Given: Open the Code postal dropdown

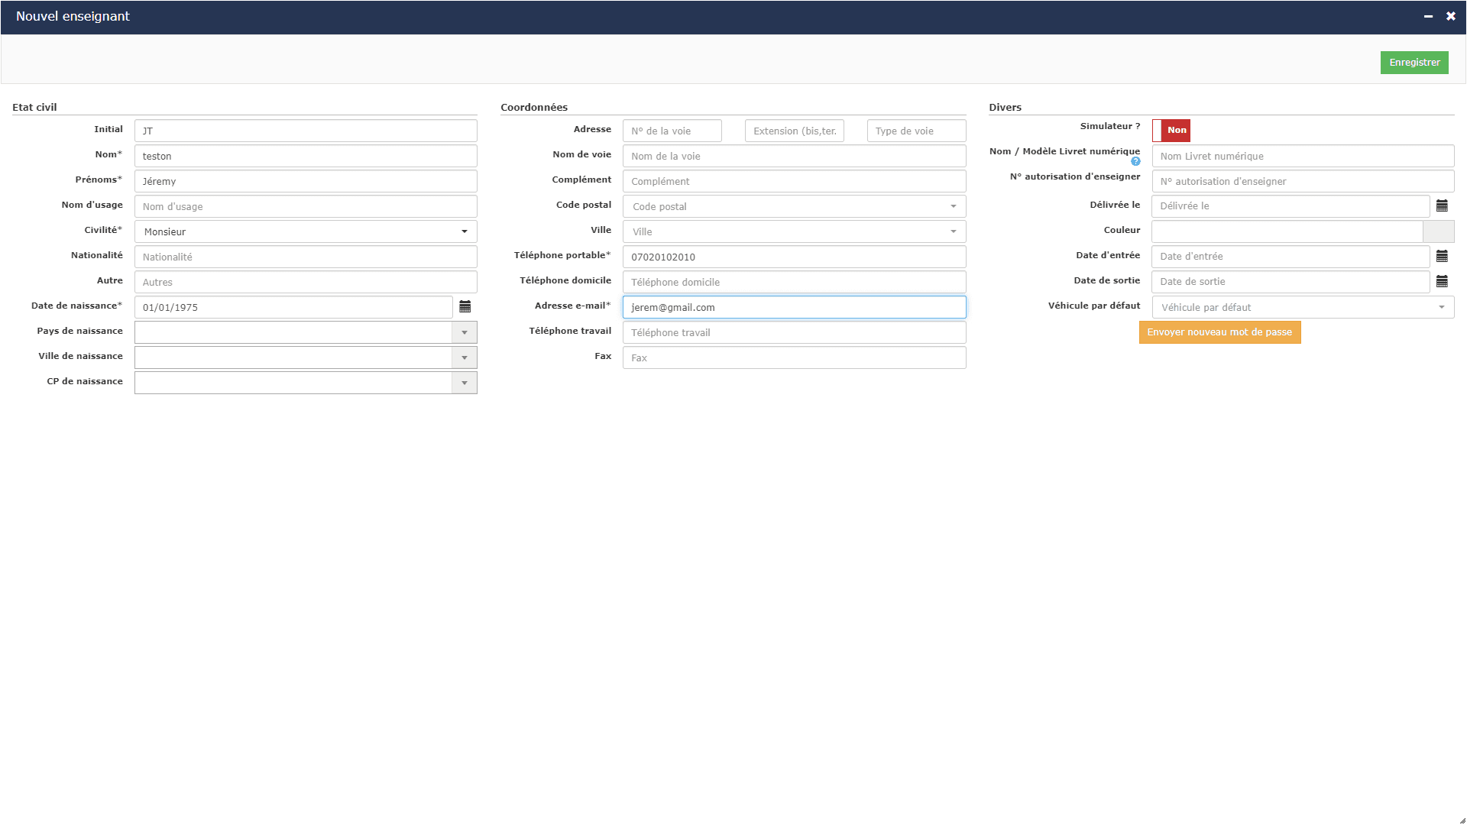Looking at the screenshot, I should [794, 206].
